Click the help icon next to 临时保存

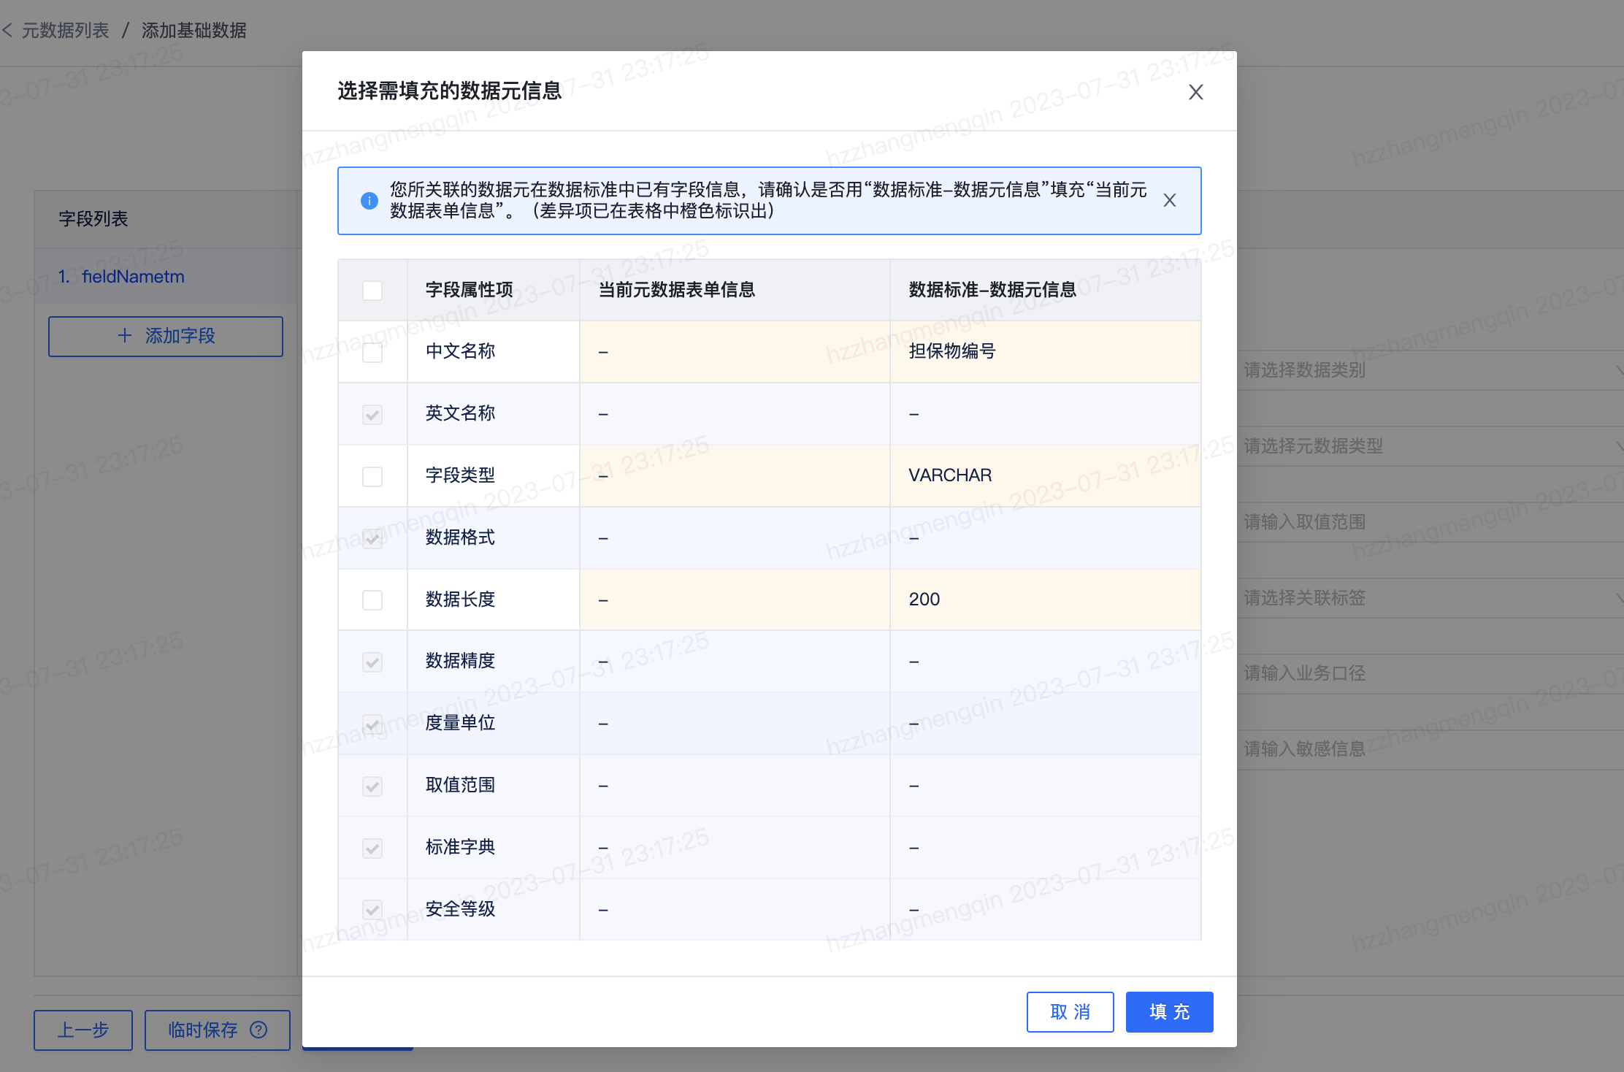(258, 1030)
